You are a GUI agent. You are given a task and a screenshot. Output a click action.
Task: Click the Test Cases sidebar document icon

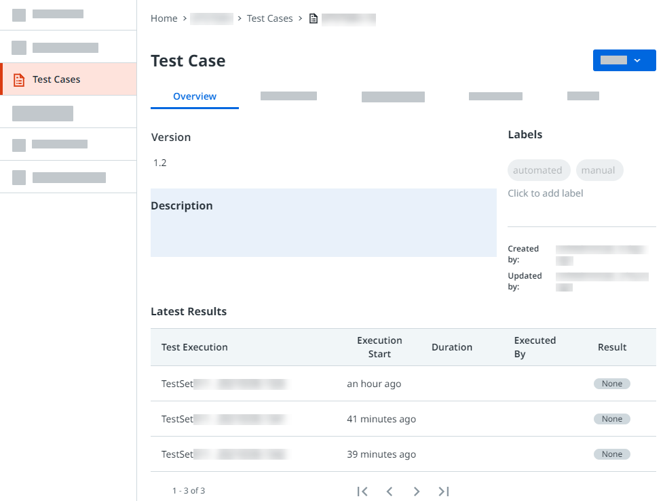[x=19, y=79]
